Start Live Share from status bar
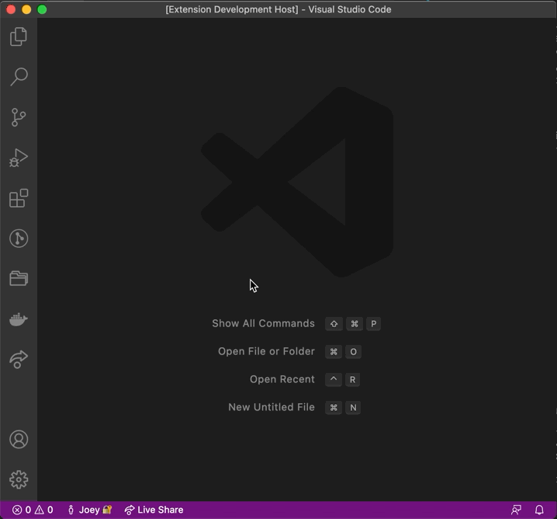Image resolution: width=557 pixels, height=519 pixels. pyautogui.click(x=154, y=510)
